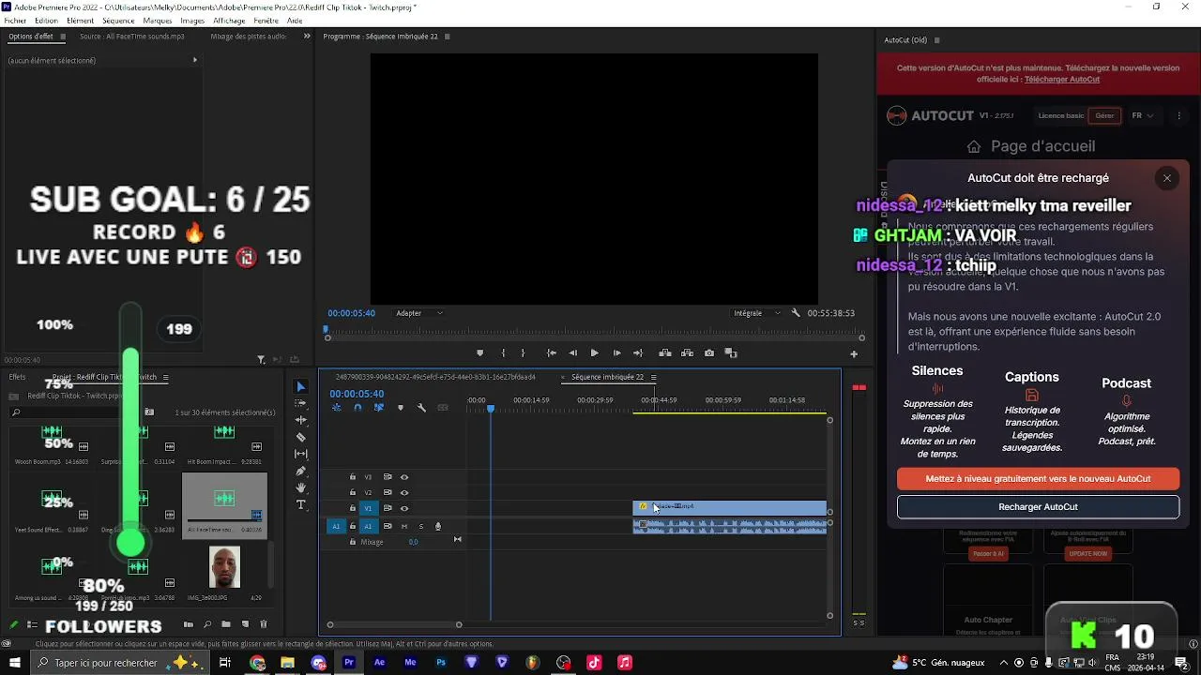Mute audio track A1
The image size is (1201, 675).
point(404,527)
